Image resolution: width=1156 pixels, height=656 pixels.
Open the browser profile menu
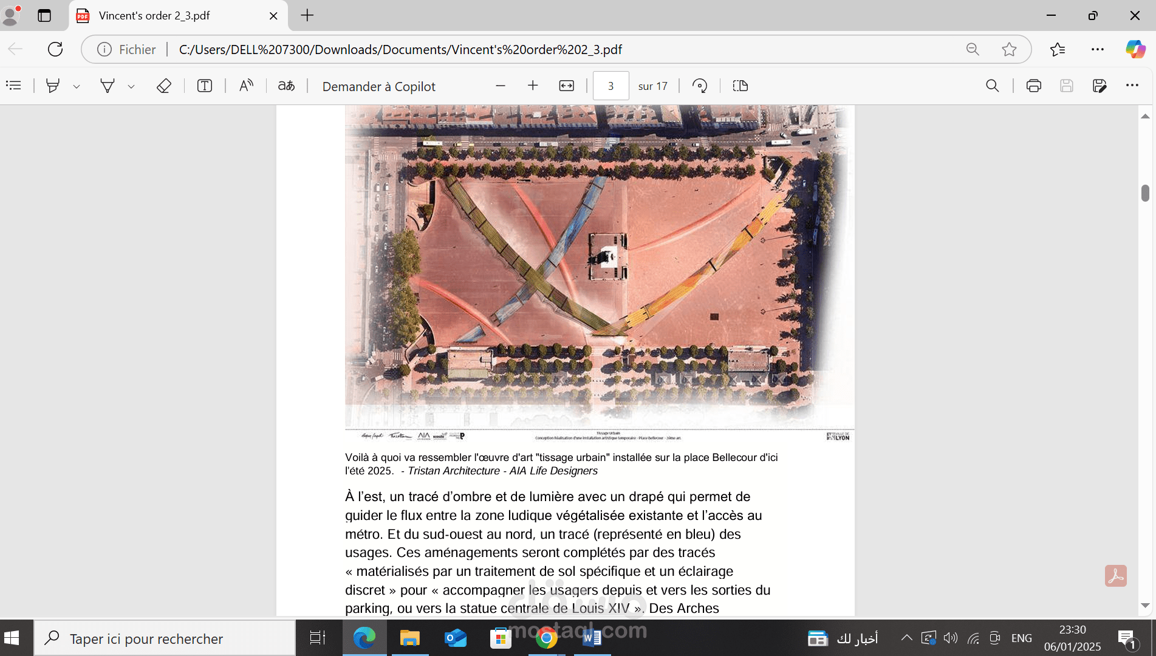(x=11, y=15)
